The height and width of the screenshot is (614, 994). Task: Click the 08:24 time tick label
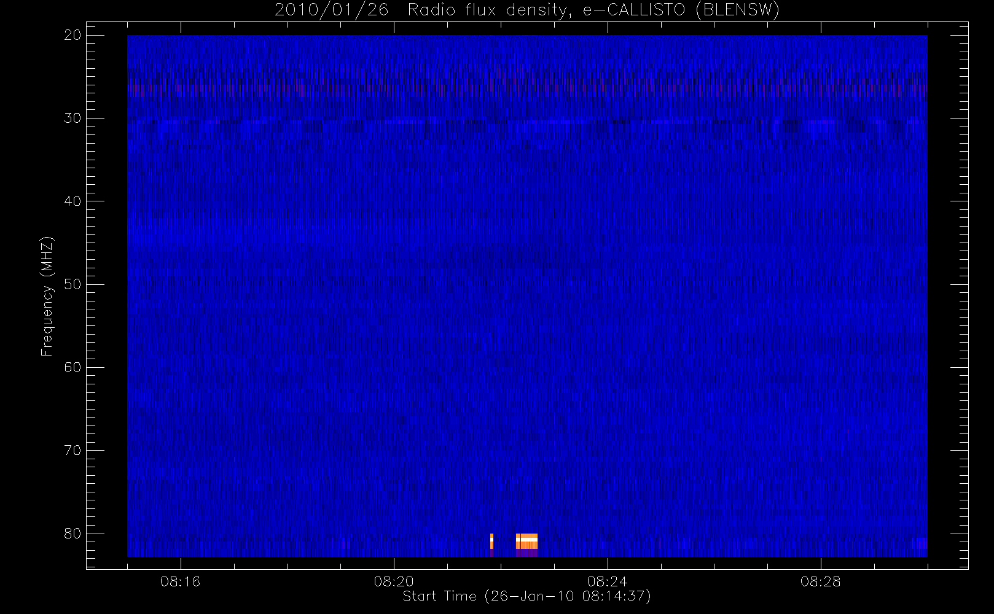tap(607, 581)
